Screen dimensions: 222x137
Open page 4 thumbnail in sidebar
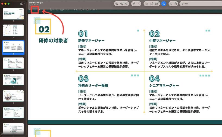click(13, 63)
